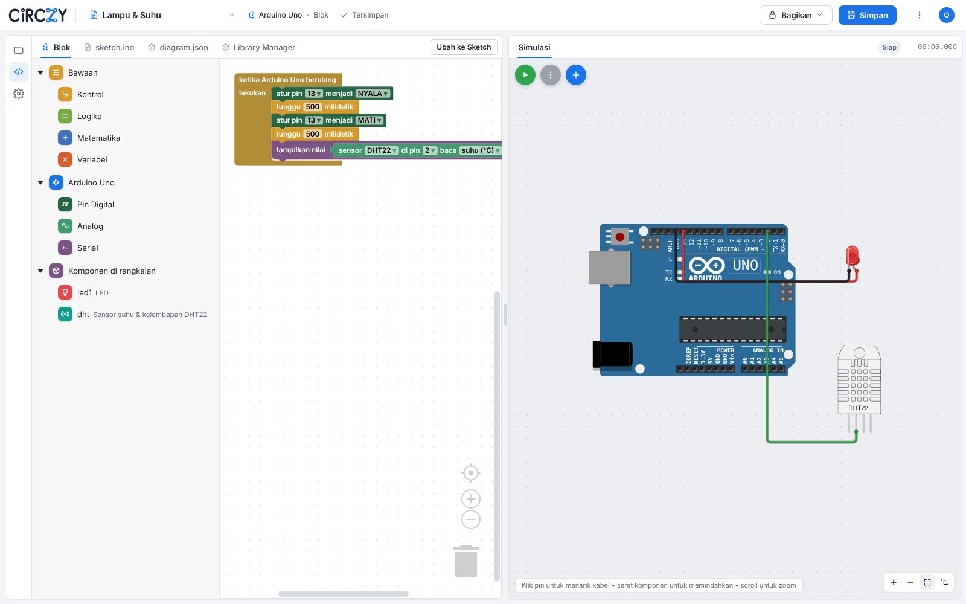Image resolution: width=966 pixels, height=604 pixels.
Task: Zoom out the block workspace
Action: (x=471, y=519)
